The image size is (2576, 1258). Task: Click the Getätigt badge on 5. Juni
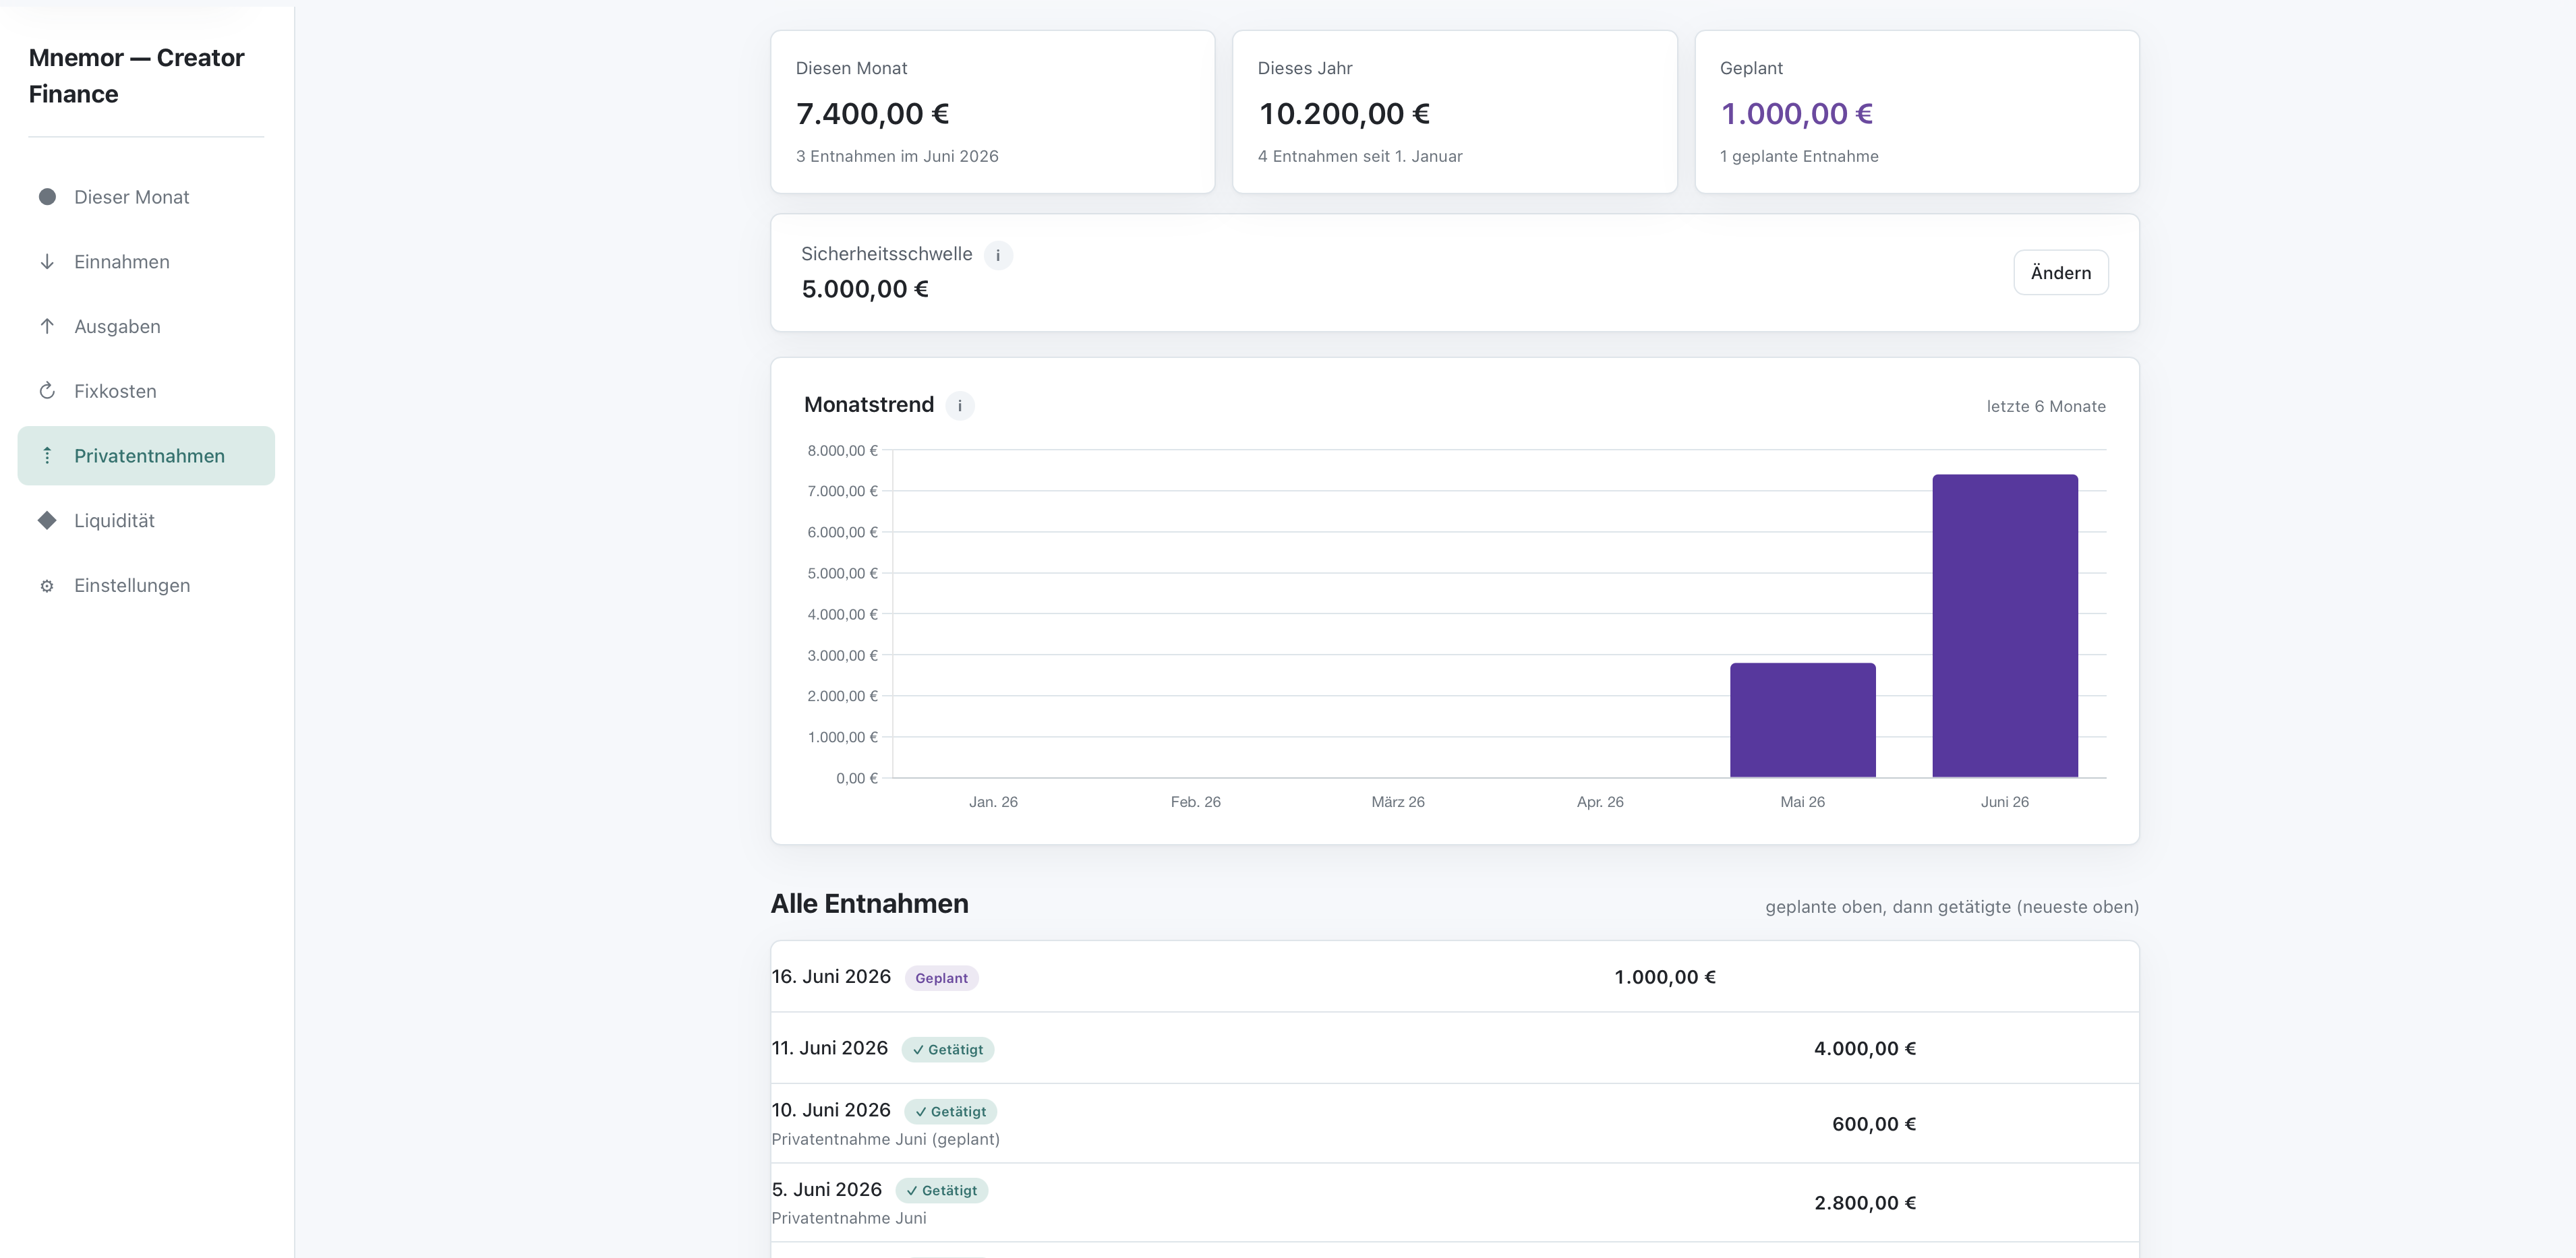point(941,1191)
